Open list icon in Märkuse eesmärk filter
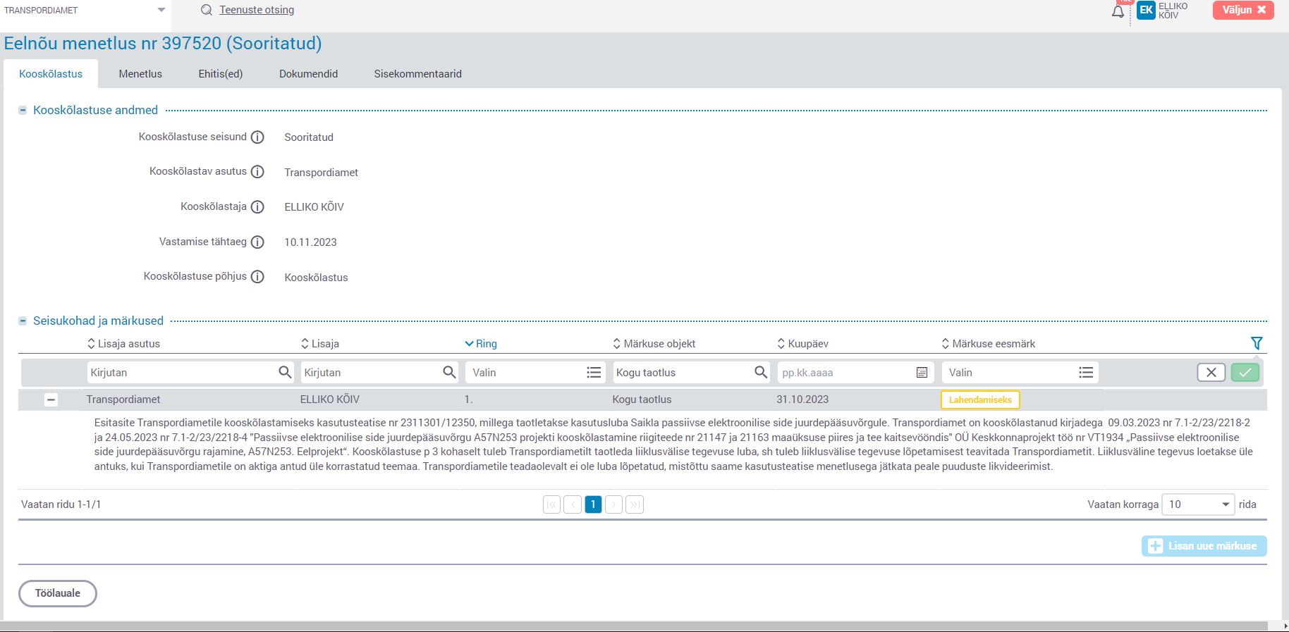 tap(1086, 372)
